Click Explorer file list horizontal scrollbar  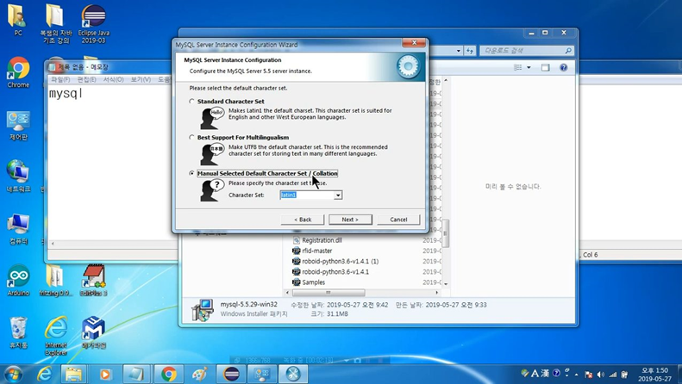[328, 293]
